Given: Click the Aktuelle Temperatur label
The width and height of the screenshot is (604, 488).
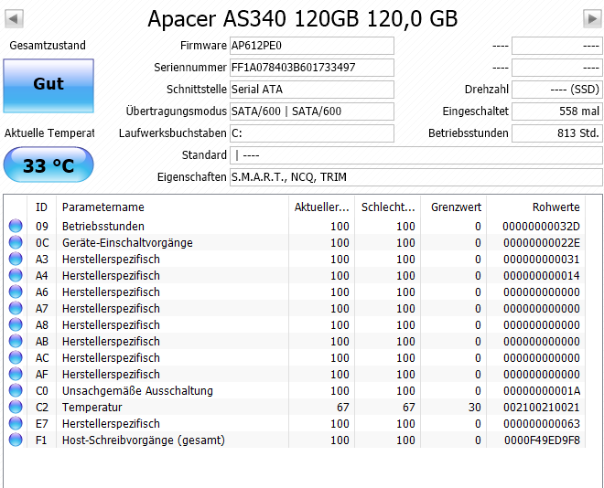Looking at the screenshot, I should (49, 133).
